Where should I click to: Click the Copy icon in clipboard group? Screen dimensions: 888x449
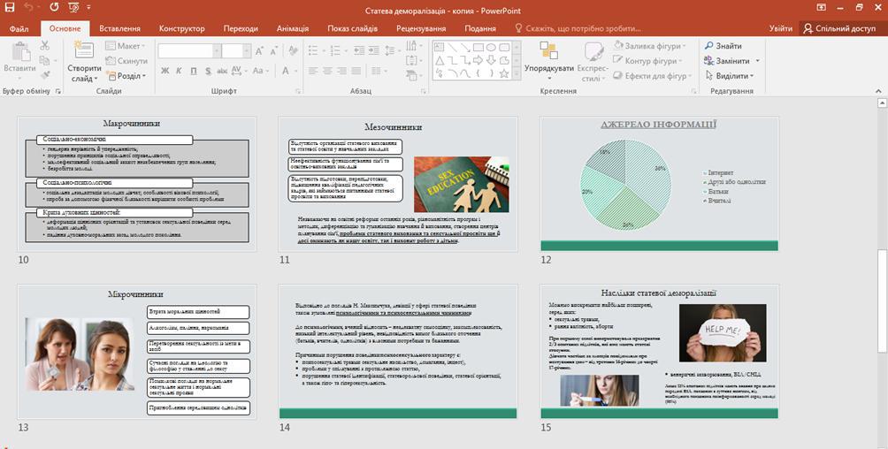[x=45, y=61]
